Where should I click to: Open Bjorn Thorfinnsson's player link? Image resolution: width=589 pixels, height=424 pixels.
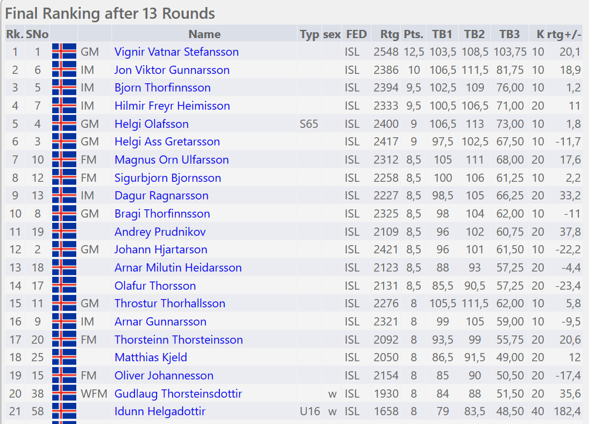point(163,88)
